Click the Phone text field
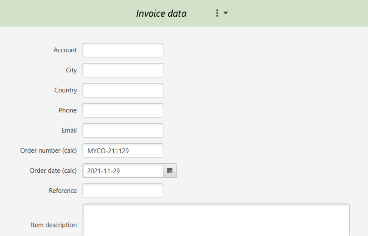This screenshot has width=368, height=236. 123,110
